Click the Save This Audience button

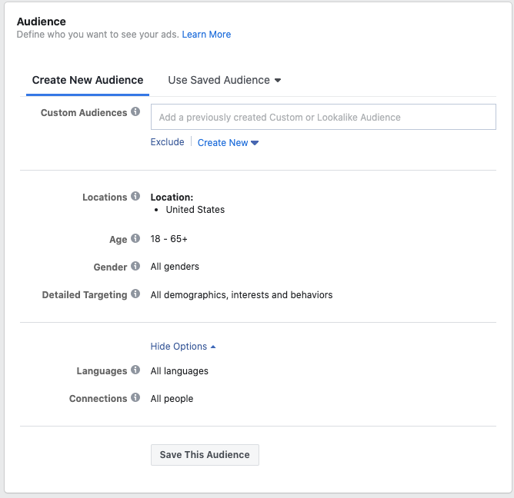point(205,455)
